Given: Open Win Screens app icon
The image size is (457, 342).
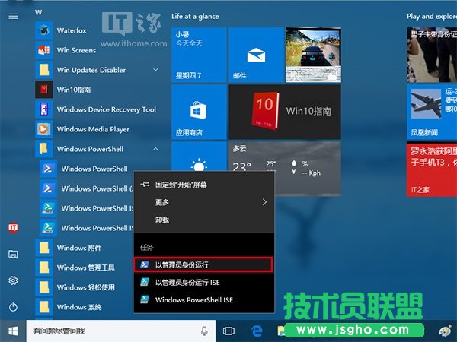Looking at the screenshot, I should 44,50.
